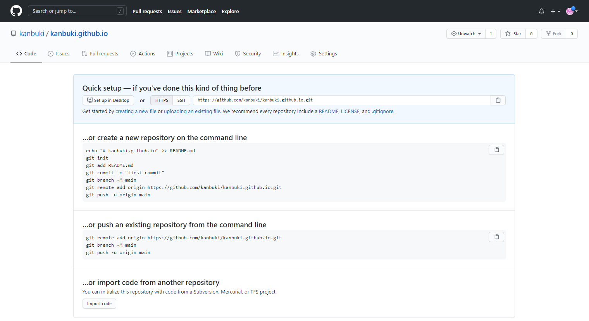This screenshot has height=321, width=589.
Task: Open Issues in top navigation
Action: (x=174, y=11)
